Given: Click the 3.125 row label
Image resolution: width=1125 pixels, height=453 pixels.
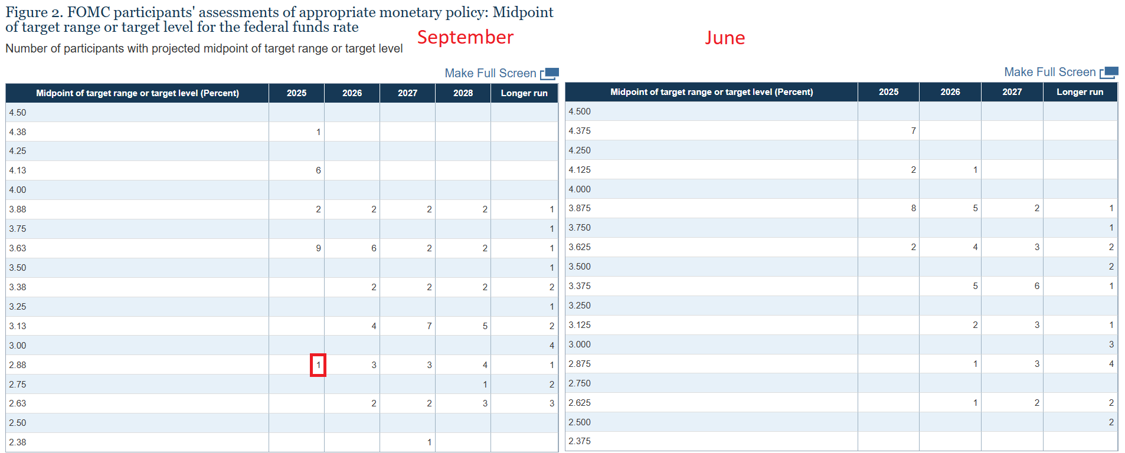Looking at the screenshot, I should [x=580, y=325].
